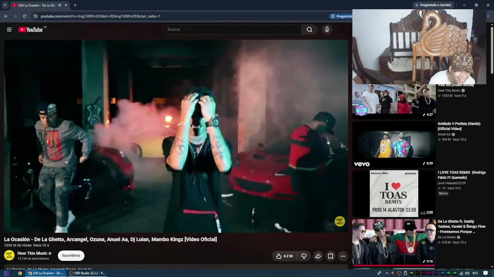Open the taskbar clock showing 6:51

point(475,273)
